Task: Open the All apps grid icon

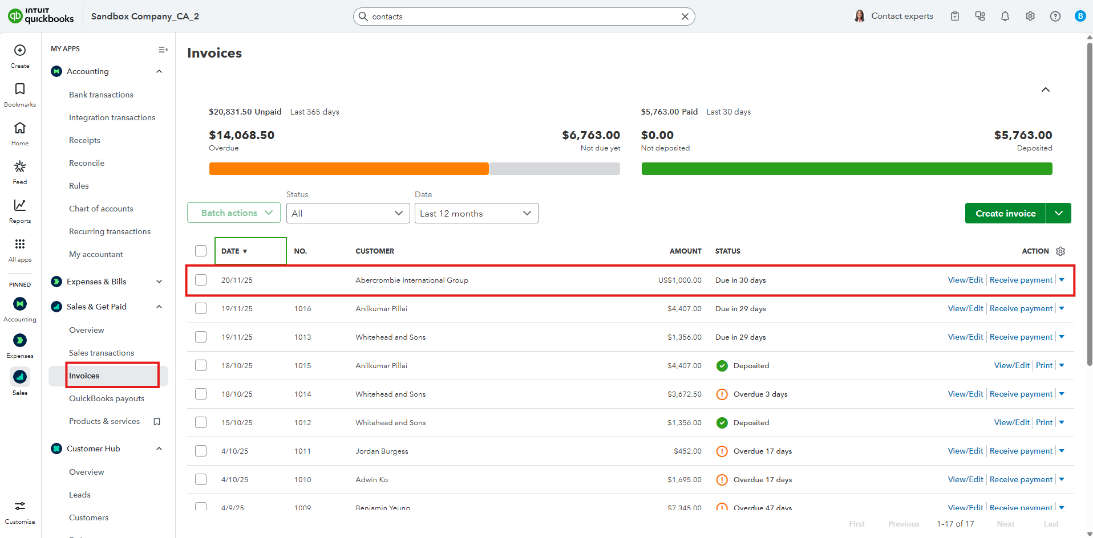Action: (20, 244)
